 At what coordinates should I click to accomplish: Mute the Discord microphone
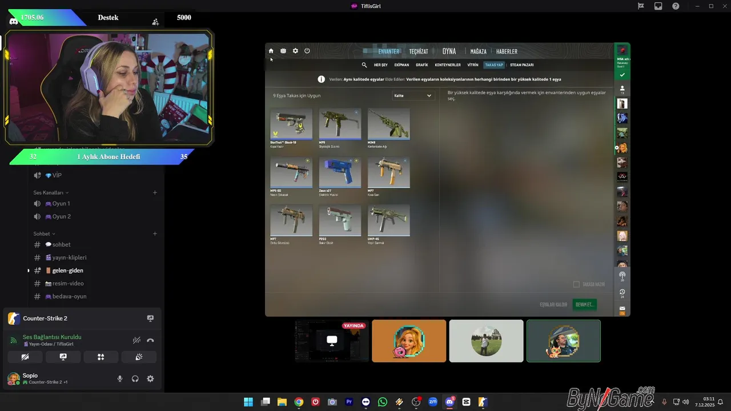[x=120, y=378]
